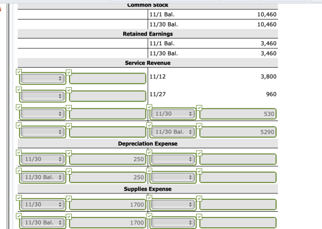The width and height of the screenshot is (322, 229).
Task: Click green checkmark on empty credit amount, Supplies 11/30 row
Action: 199,198
